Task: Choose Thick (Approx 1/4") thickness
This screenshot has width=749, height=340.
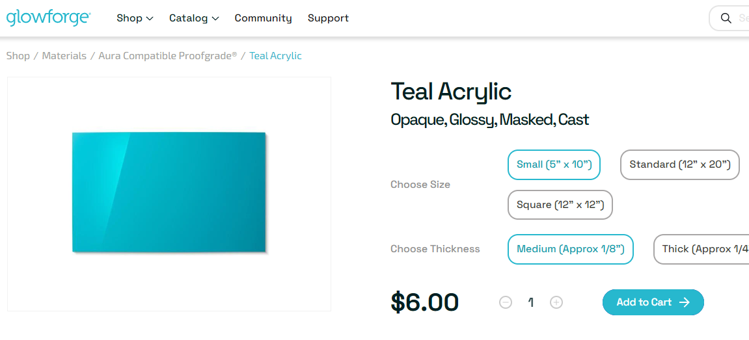Action: pyautogui.click(x=701, y=249)
